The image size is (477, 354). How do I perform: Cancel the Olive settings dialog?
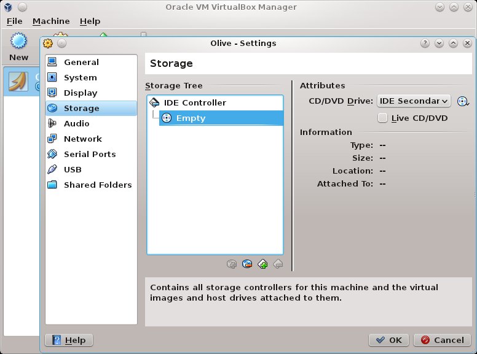coord(443,340)
